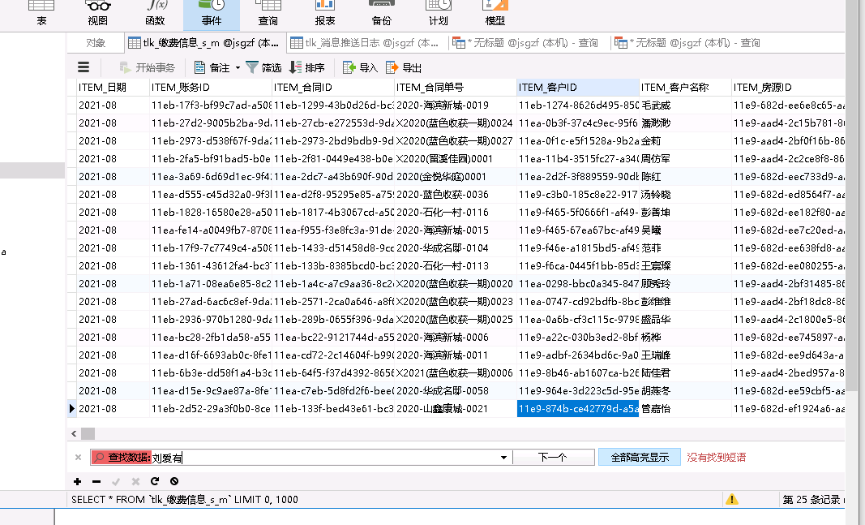Click 导出 export button
865x525 pixels.
coord(403,67)
